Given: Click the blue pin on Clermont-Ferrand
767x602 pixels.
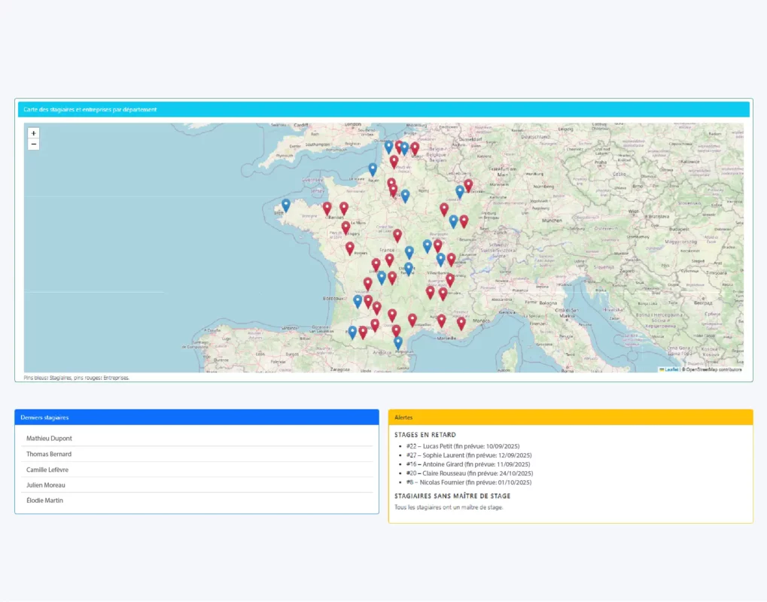Looking at the screenshot, I should (x=409, y=268).
